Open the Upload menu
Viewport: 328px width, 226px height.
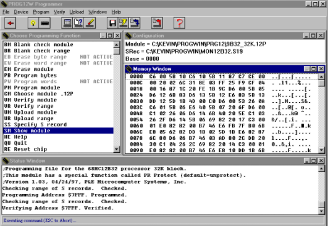(77, 12)
